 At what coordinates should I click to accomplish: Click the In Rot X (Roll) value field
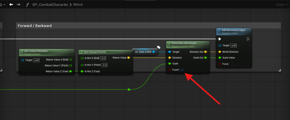103,58
